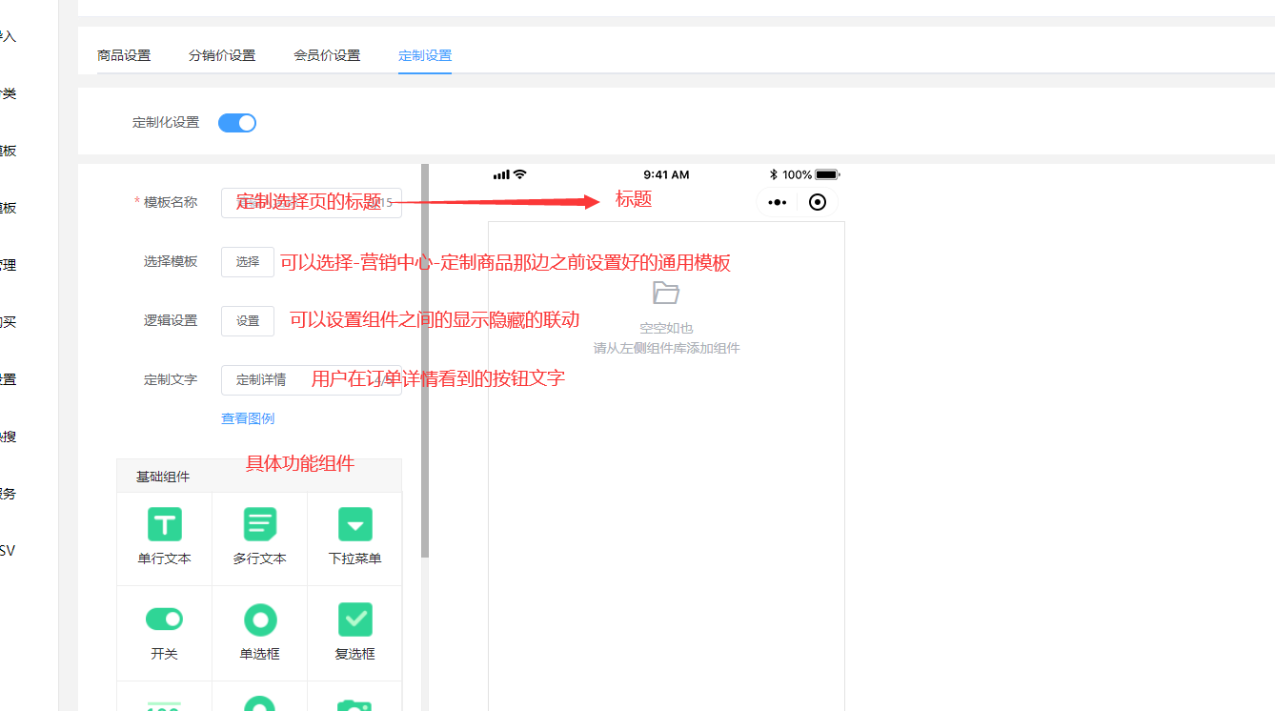Click the 定制文字 input field

point(312,380)
